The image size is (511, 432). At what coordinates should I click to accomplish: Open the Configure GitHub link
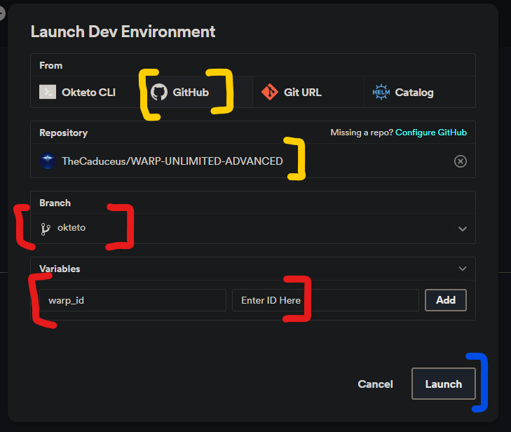431,133
